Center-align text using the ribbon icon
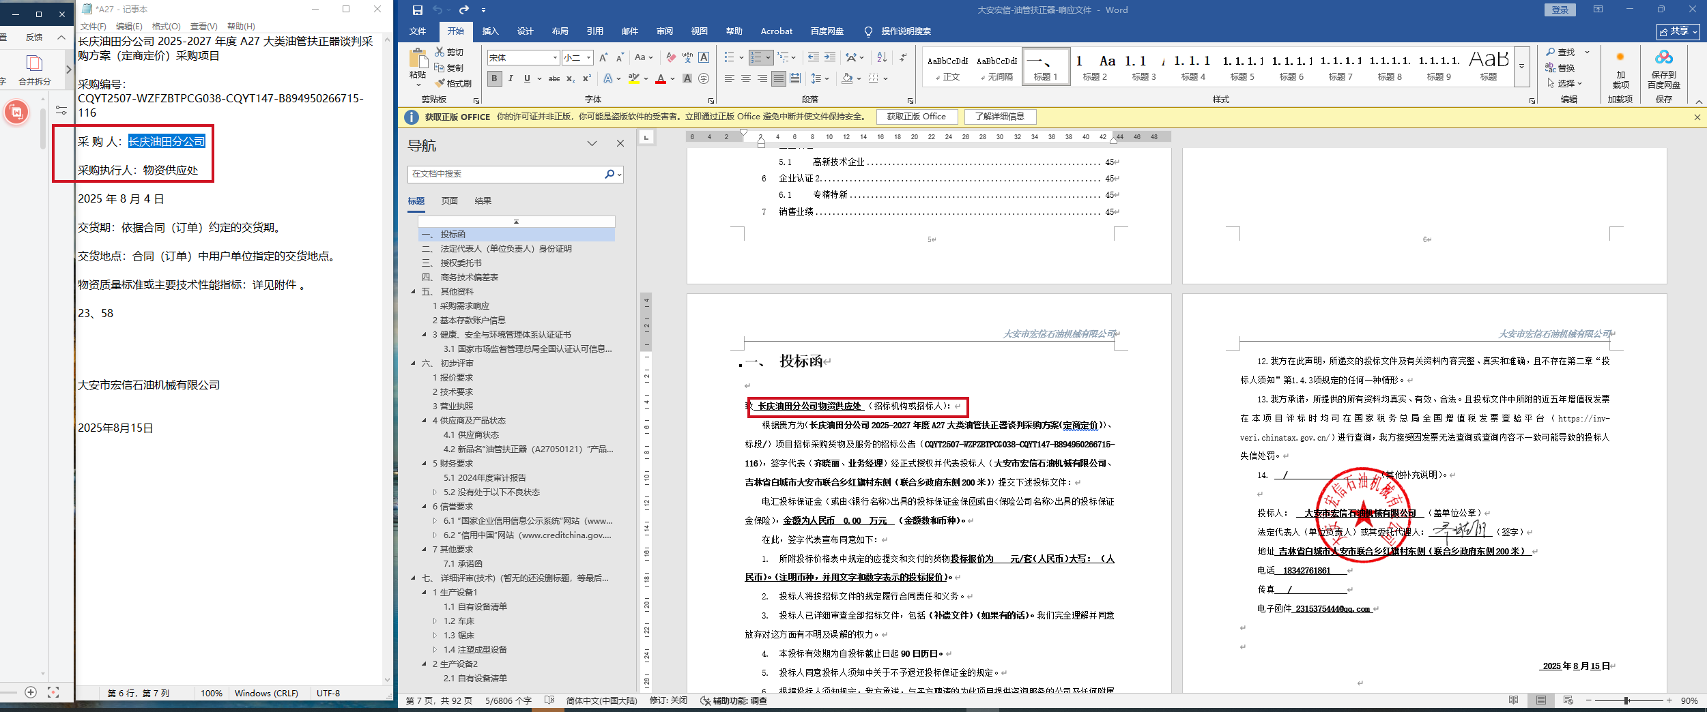 (x=745, y=78)
